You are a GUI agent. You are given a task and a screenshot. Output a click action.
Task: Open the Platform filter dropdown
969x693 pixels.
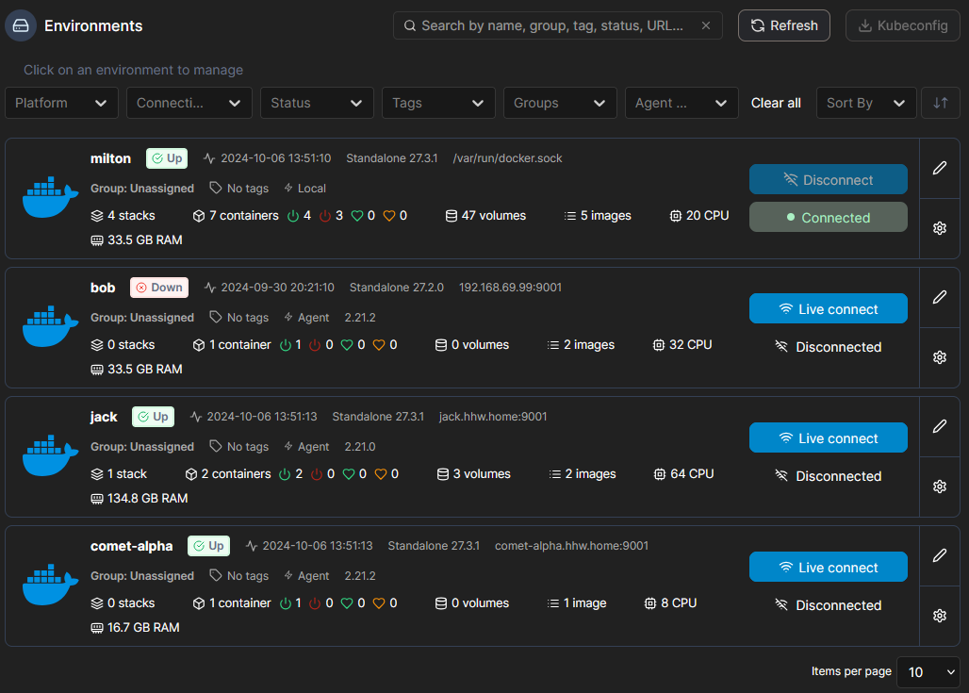pos(61,103)
